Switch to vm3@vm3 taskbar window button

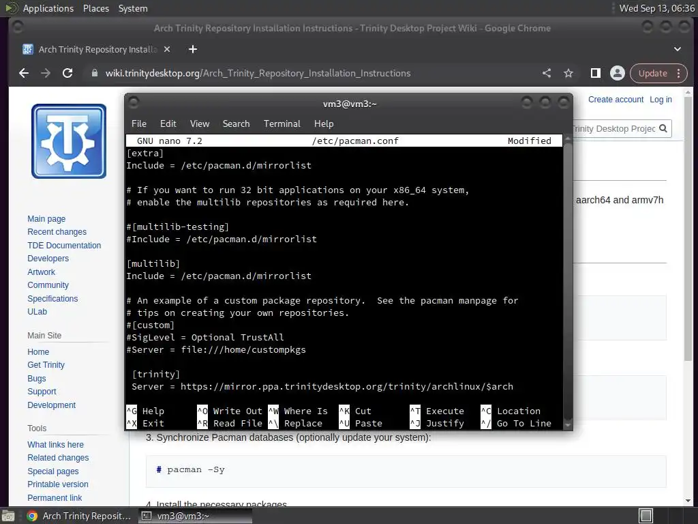(196, 516)
